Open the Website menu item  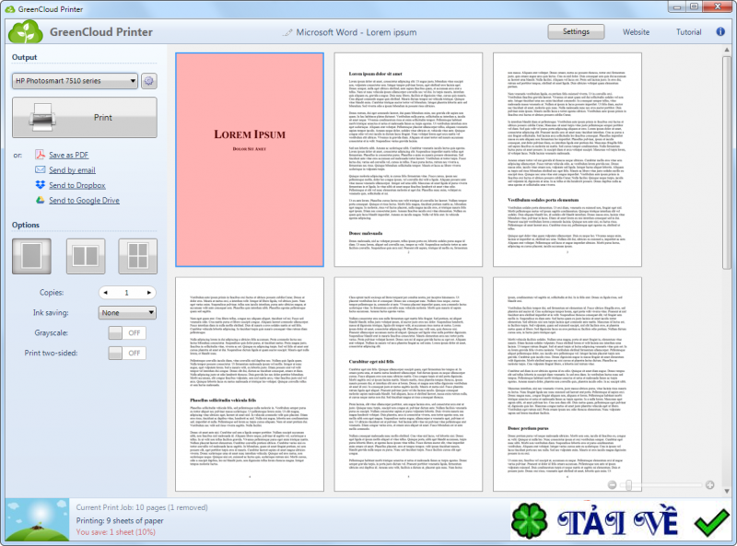click(636, 32)
